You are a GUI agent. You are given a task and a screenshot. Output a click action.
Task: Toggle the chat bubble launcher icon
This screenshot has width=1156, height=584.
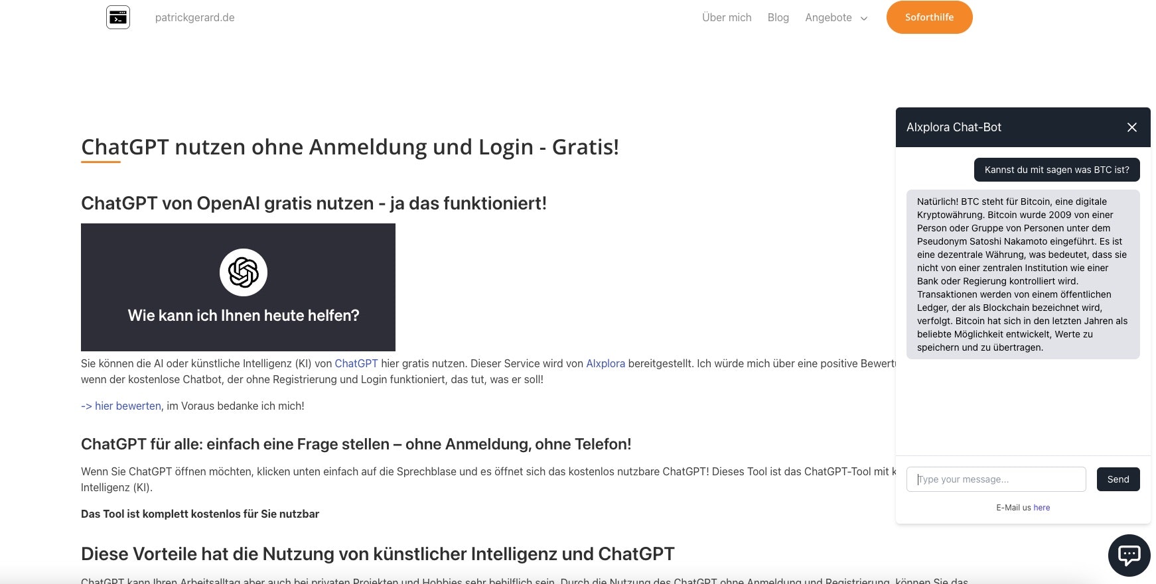pos(1129,555)
